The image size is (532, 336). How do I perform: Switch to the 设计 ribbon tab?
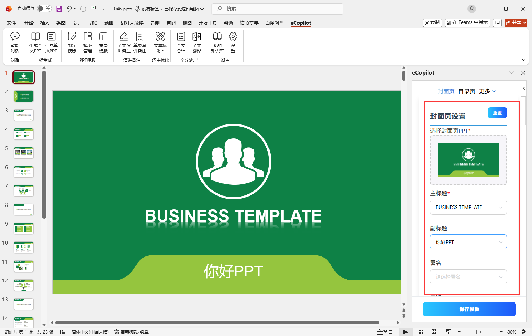77,22
